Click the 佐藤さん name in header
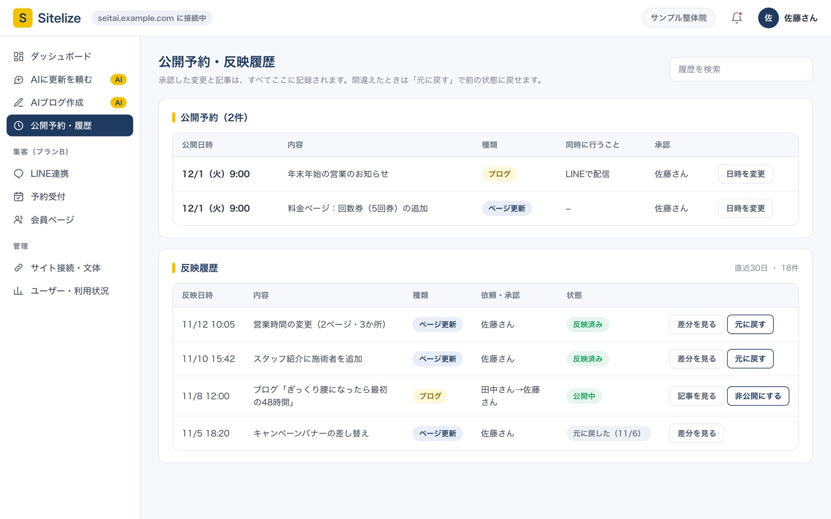Screen dimensions: 831x519 coord(800,18)
